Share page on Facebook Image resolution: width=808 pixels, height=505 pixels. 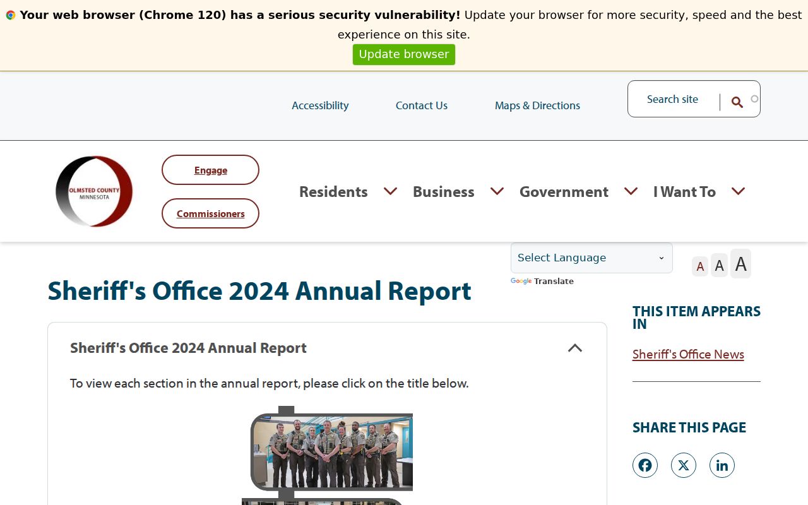point(645,465)
